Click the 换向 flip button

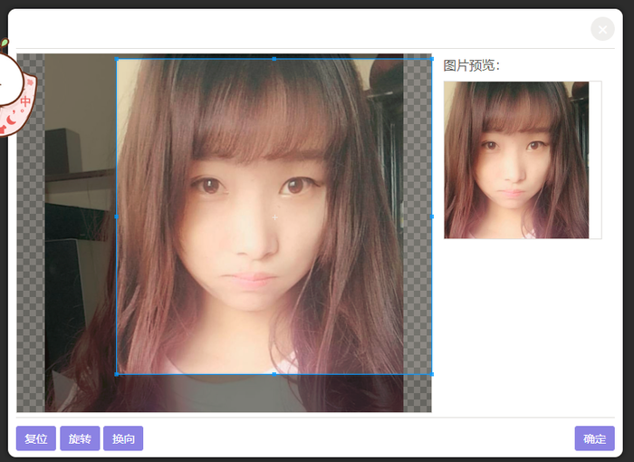(x=123, y=438)
